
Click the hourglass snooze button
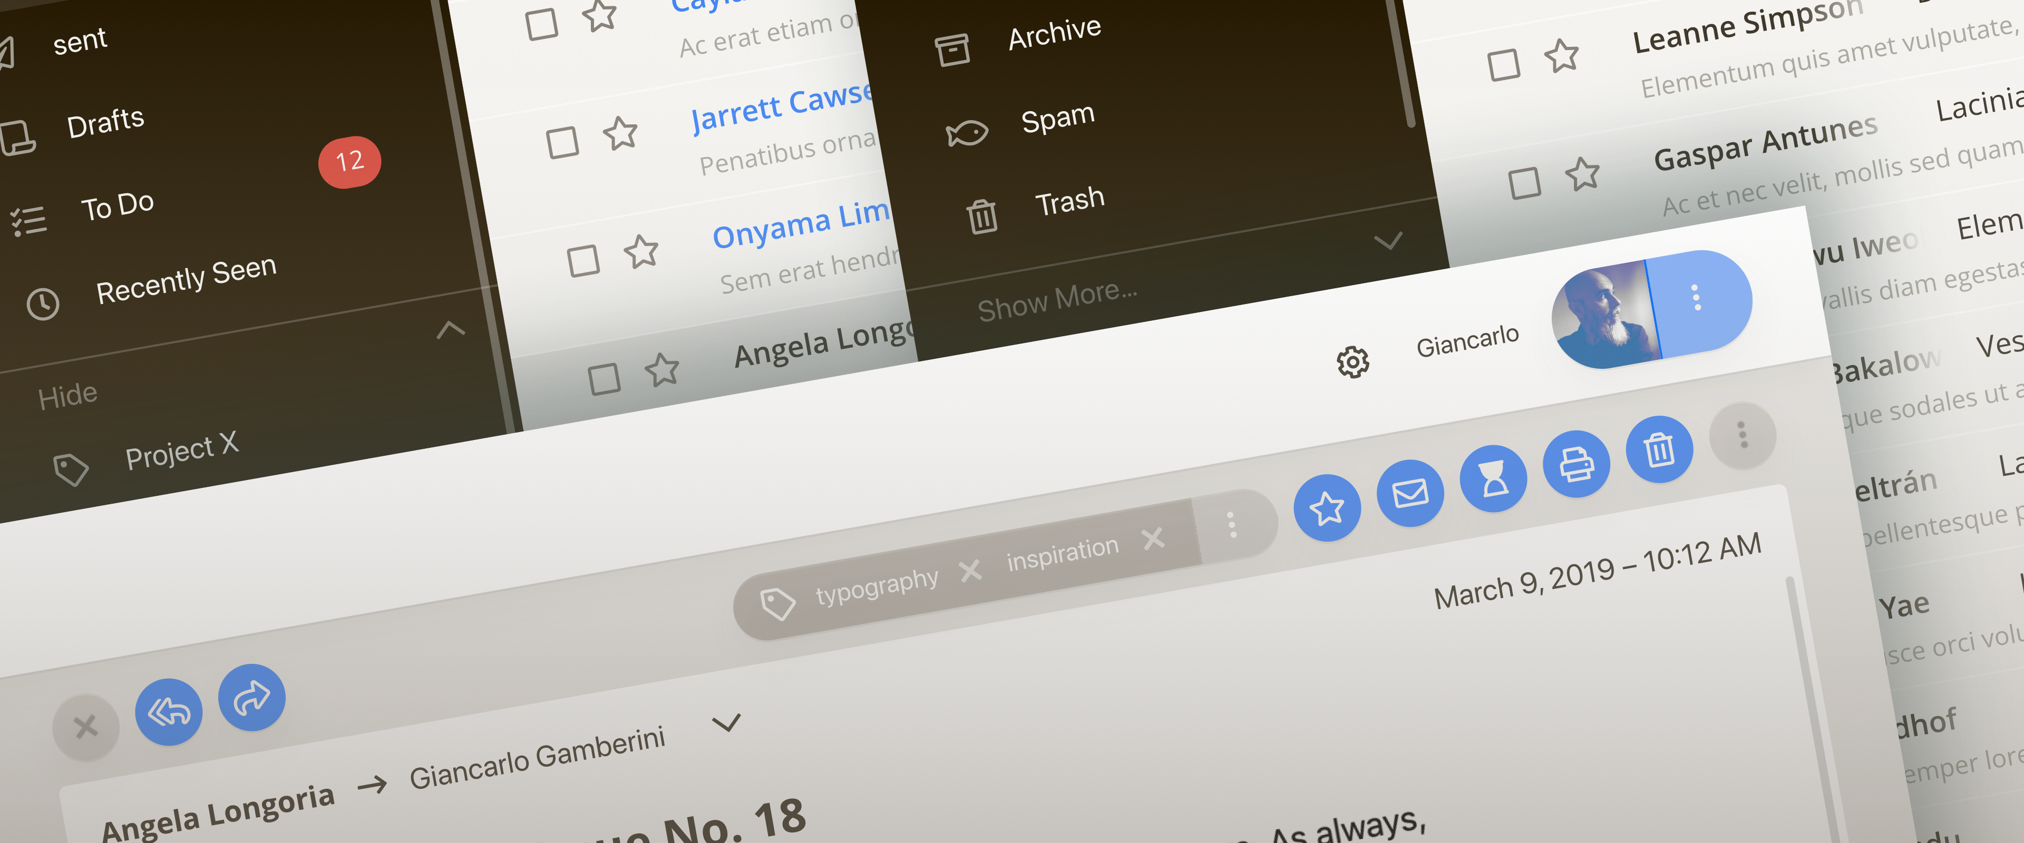point(1493,478)
